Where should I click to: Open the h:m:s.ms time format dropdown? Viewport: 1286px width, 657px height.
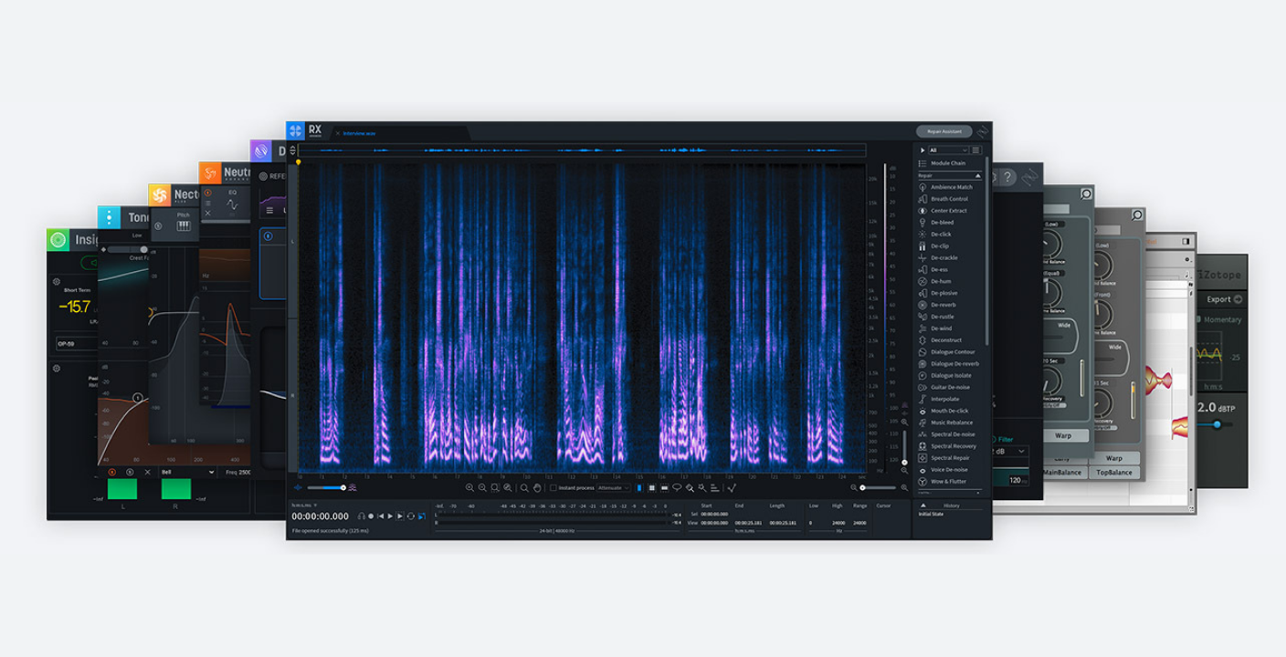pos(304,505)
